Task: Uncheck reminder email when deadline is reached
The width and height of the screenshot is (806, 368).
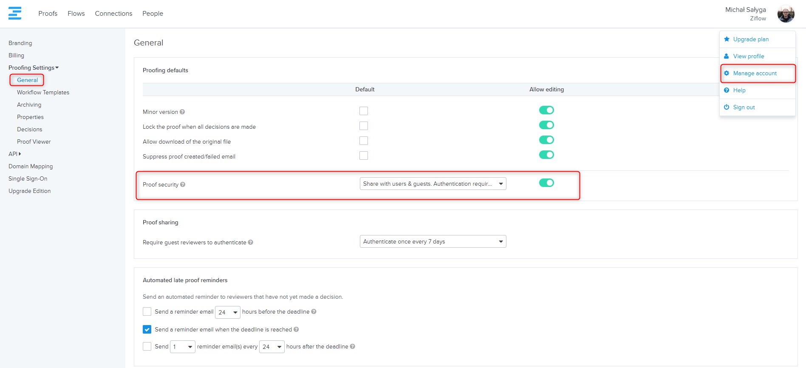Action: coord(147,329)
